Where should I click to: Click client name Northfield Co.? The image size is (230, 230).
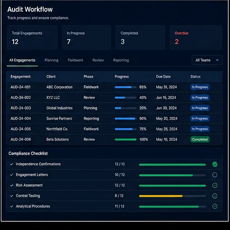[x=57, y=129]
